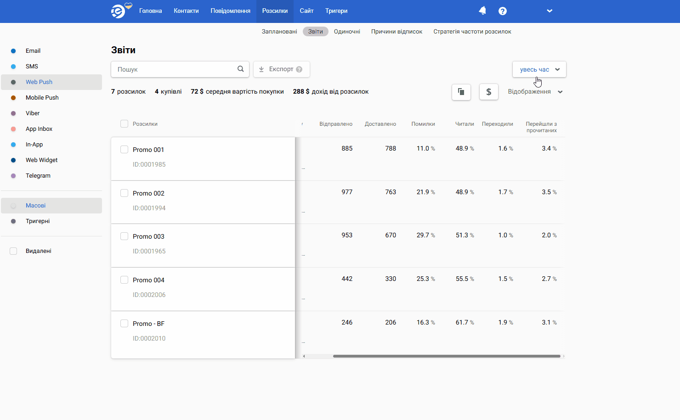Screen dimensions: 680x420
Task: Toggle the select-all Розсилки checkbox
Action: pos(124,124)
